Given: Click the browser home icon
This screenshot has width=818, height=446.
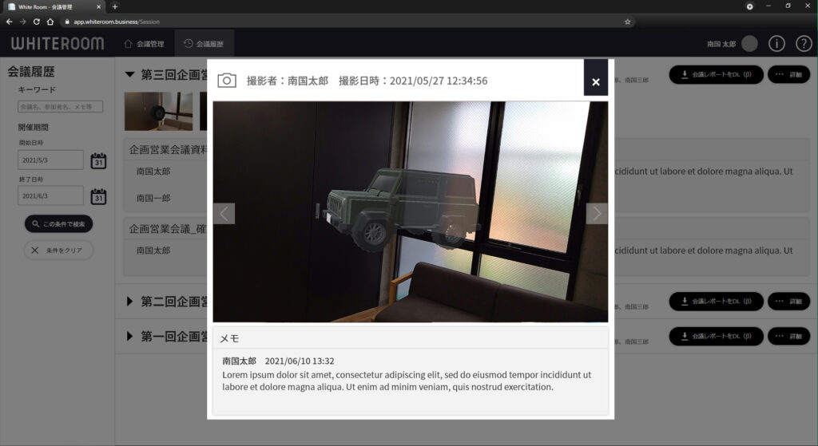Looking at the screenshot, I should pyautogui.click(x=50, y=22).
